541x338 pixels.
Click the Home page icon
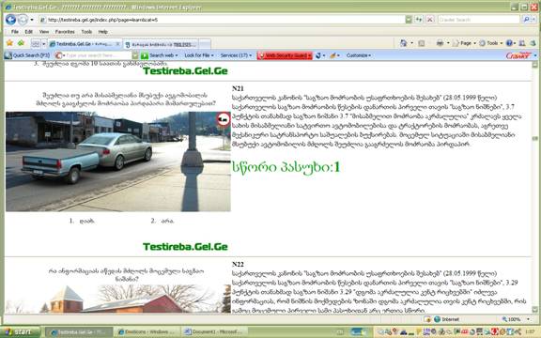tap(403, 43)
